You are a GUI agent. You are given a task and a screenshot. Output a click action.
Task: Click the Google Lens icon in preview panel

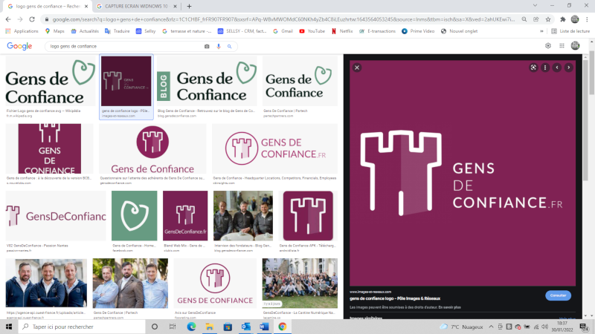coord(533,68)
